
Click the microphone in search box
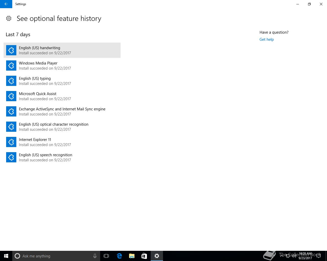tap(95, 256)
